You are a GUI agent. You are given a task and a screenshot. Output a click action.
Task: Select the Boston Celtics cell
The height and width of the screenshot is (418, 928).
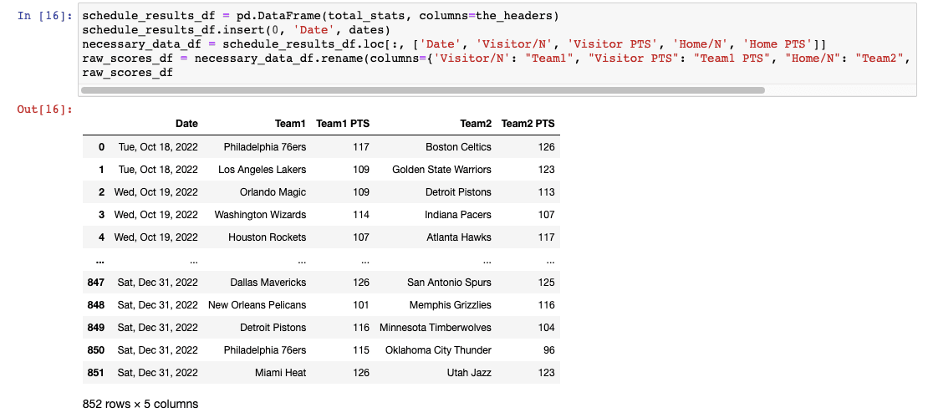pos(458,147)
